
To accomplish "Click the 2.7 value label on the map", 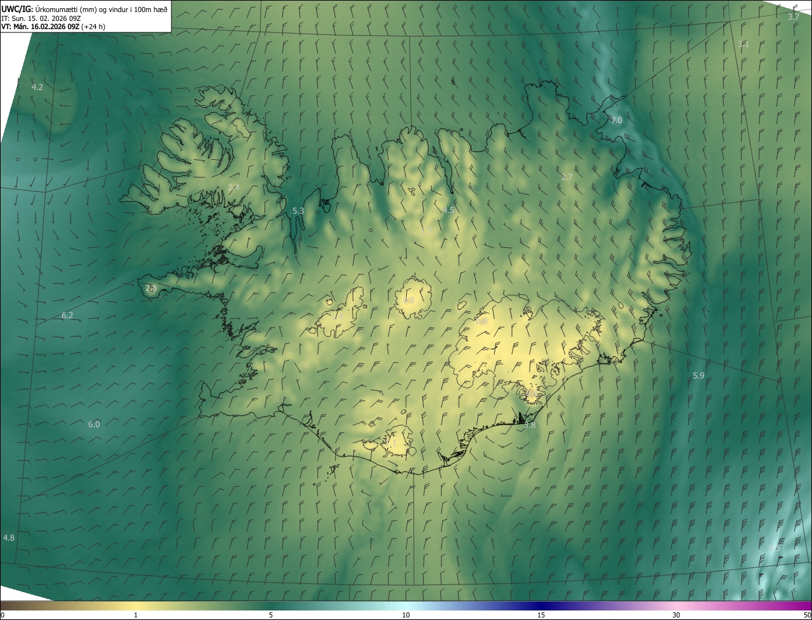I will click(567, 177).
